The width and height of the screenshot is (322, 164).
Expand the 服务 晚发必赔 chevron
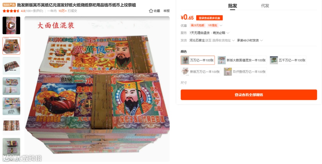click(x=228, y=33)
